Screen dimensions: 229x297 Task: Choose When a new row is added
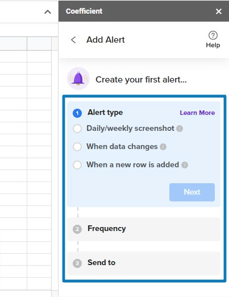tap(77, 165)
